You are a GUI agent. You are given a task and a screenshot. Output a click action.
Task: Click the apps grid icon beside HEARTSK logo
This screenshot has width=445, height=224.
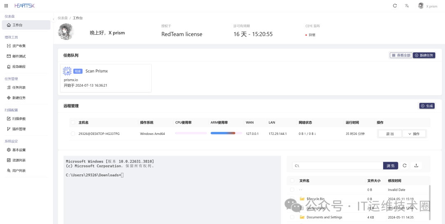(x=6, y=6)
